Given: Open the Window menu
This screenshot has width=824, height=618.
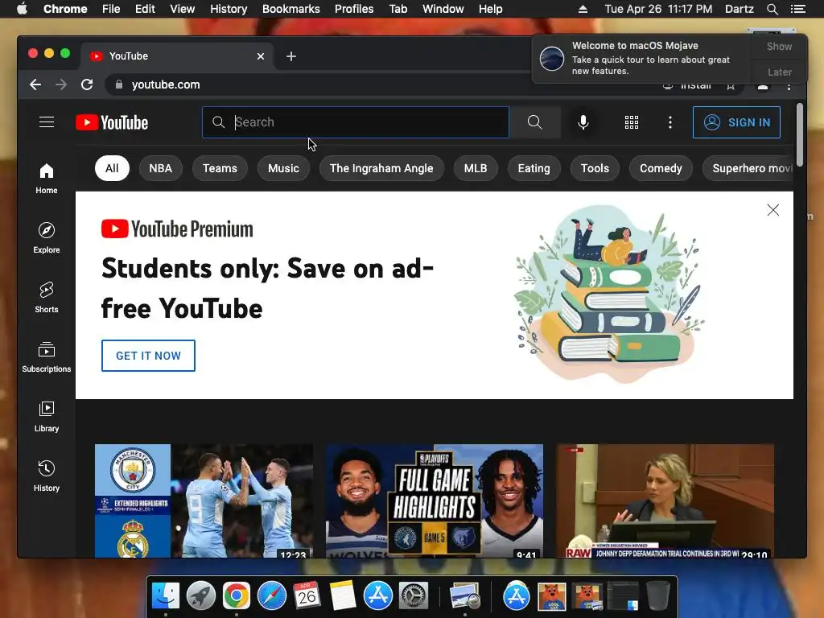Looking at the screenshot, I should coord(443,9).
